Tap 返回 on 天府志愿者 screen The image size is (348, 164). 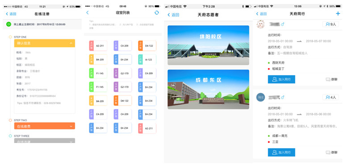click(x=173, y=15)
